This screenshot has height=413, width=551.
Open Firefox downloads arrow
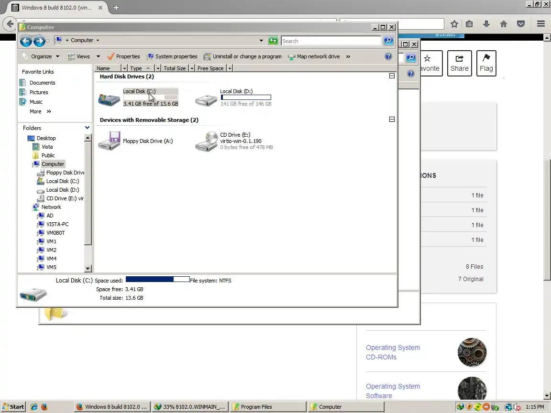click(486, 24)
